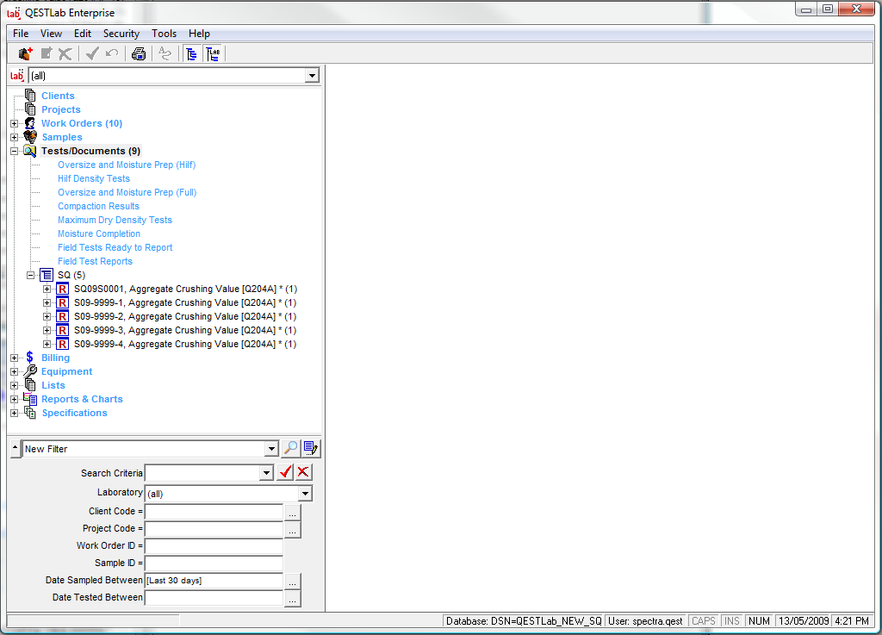Click browse button next to Client Code

[293, 512]
